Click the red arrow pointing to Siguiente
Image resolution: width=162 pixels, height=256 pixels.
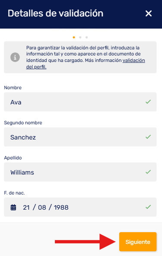coord(85,242)
